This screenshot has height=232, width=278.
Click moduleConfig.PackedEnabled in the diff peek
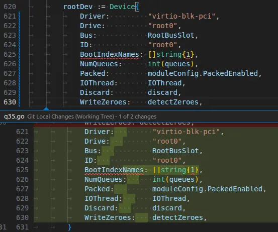coord(207,189)
